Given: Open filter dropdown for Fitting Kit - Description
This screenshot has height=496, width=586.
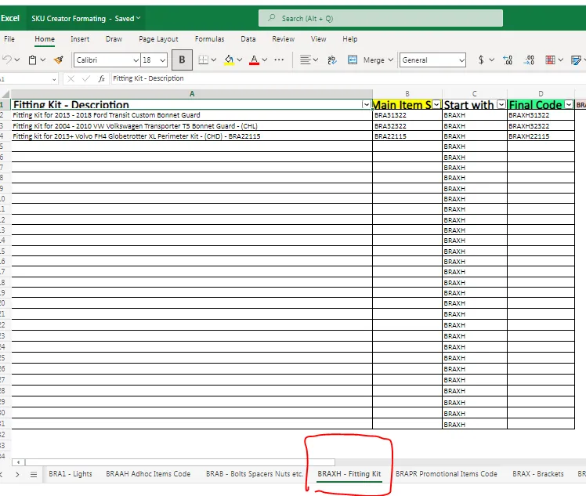Looking at the screenshot, I should (x=367, y=105).
